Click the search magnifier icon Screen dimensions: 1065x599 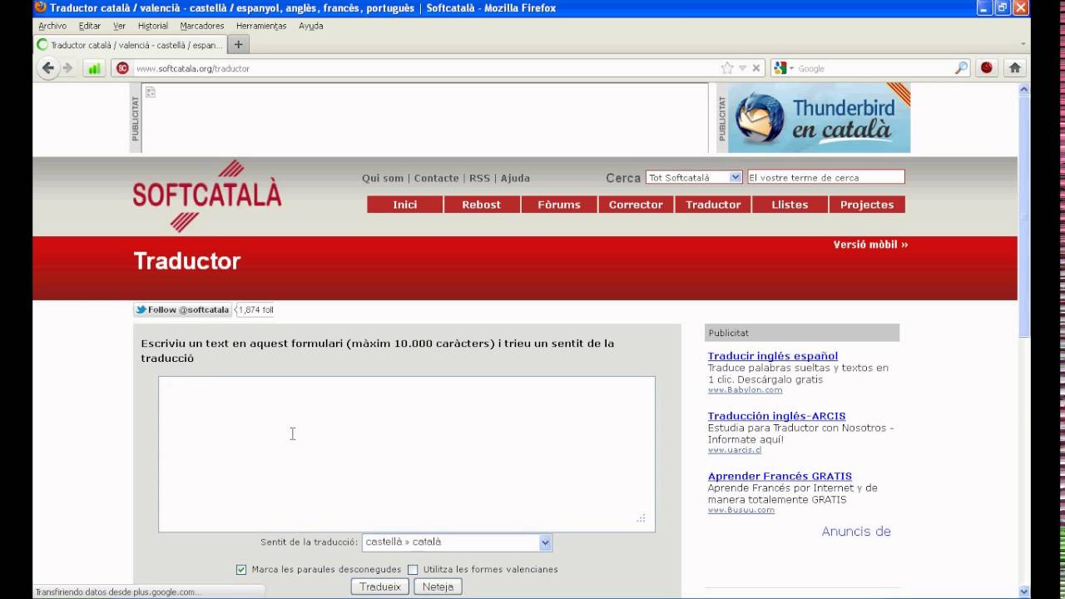(962, 68)
